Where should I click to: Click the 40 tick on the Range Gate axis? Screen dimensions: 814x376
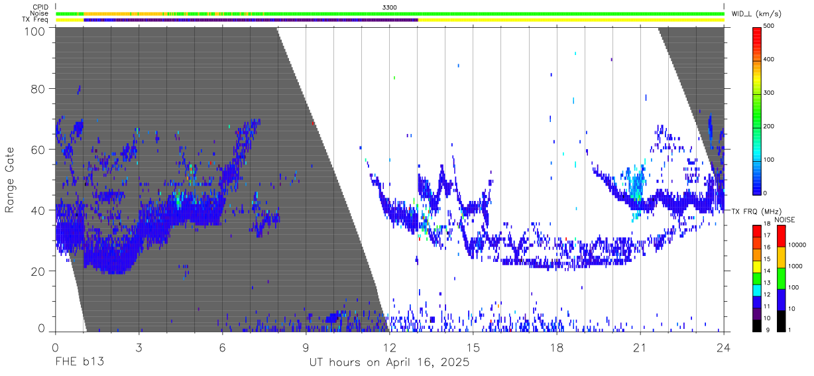point(38,210)
